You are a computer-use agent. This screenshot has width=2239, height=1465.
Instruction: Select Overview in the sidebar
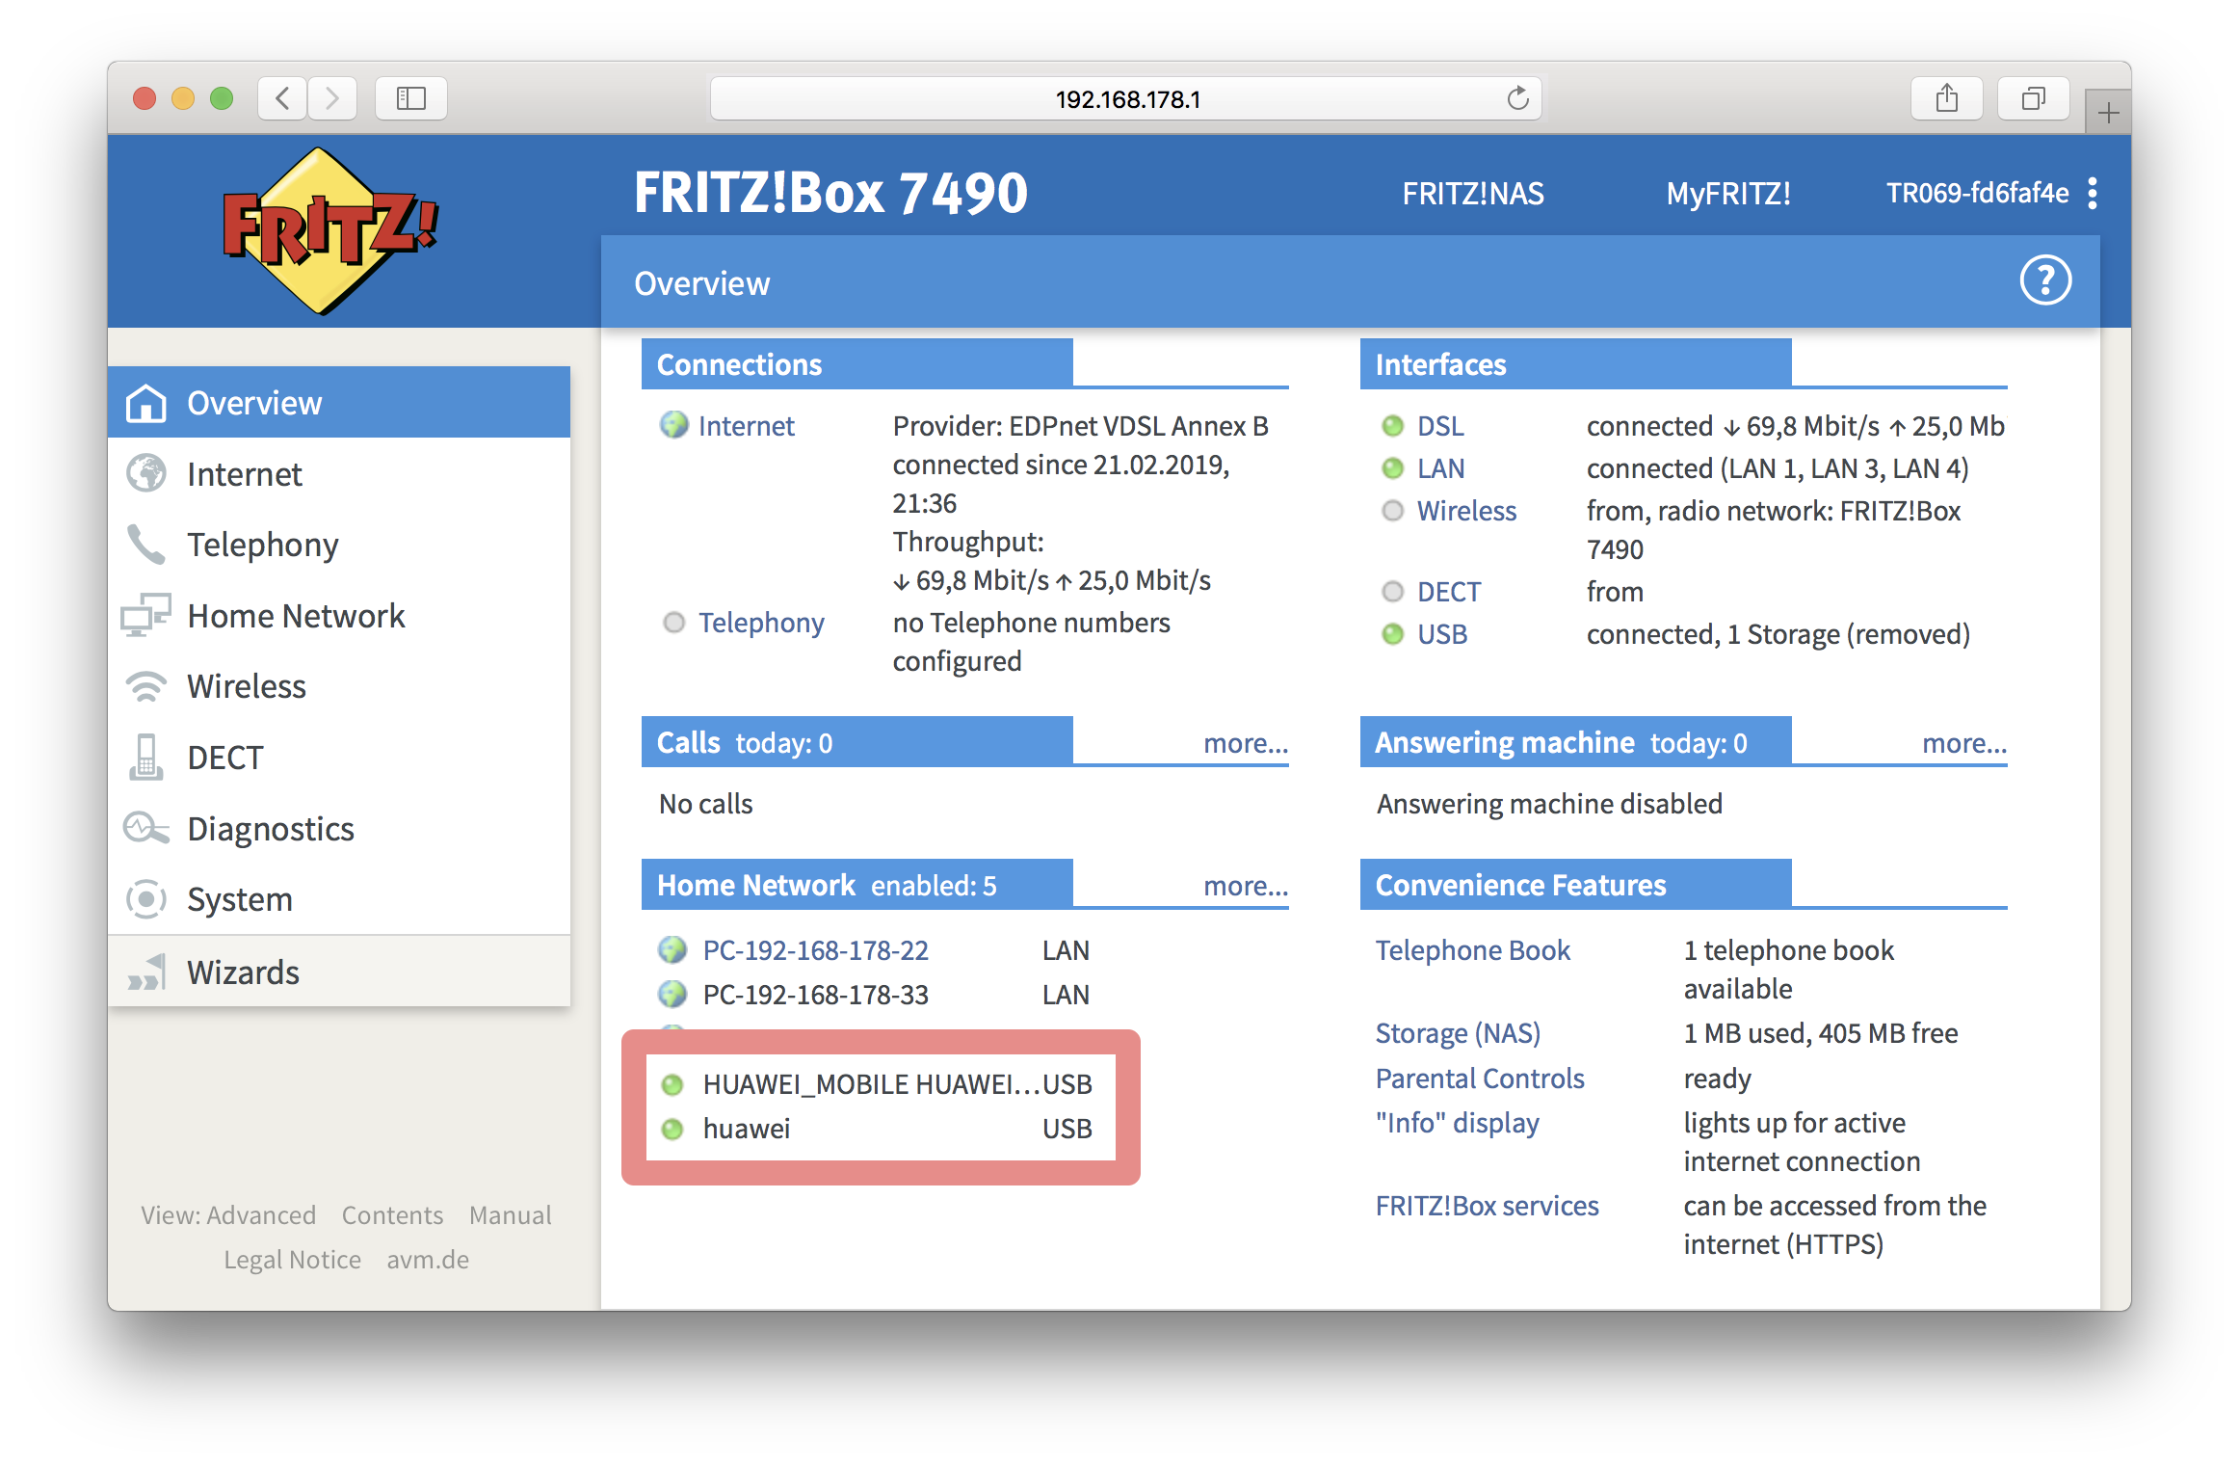(339, 402)
